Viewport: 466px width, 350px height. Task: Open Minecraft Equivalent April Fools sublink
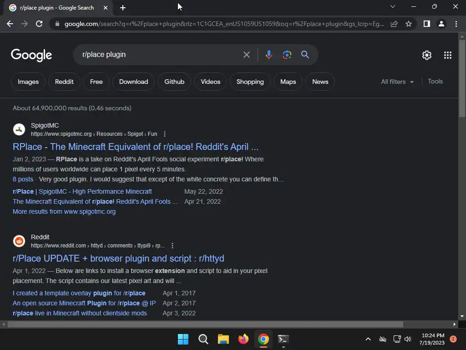[x=95, y=201]
